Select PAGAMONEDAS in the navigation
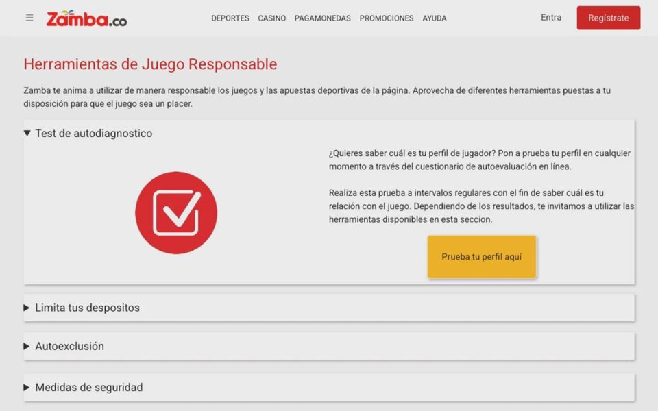This screenshot has height=411, width=658. click(323, 18)
